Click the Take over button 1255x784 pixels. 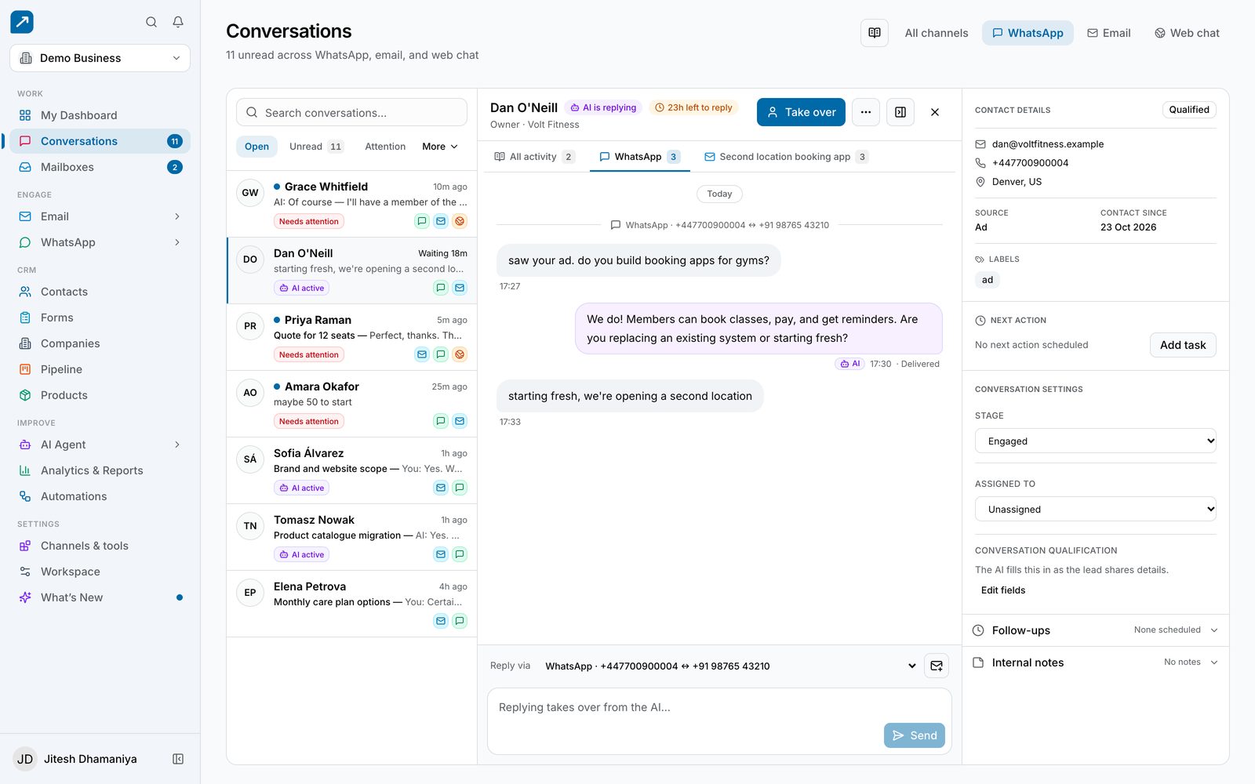801,112
